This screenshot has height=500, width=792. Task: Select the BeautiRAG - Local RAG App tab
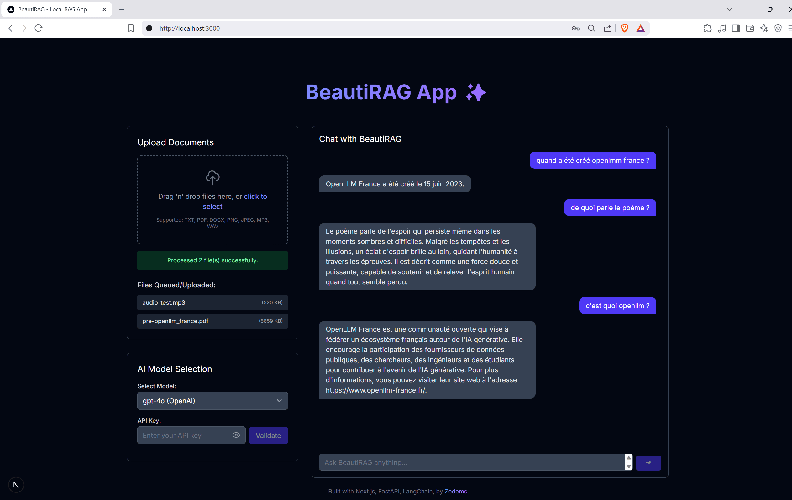click(x=53, y=9)
